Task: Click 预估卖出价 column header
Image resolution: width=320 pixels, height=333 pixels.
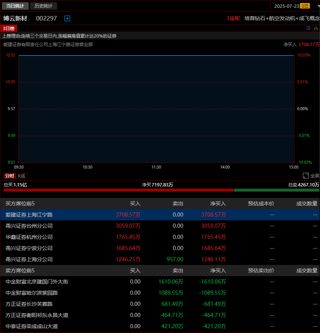Action: 261,270
